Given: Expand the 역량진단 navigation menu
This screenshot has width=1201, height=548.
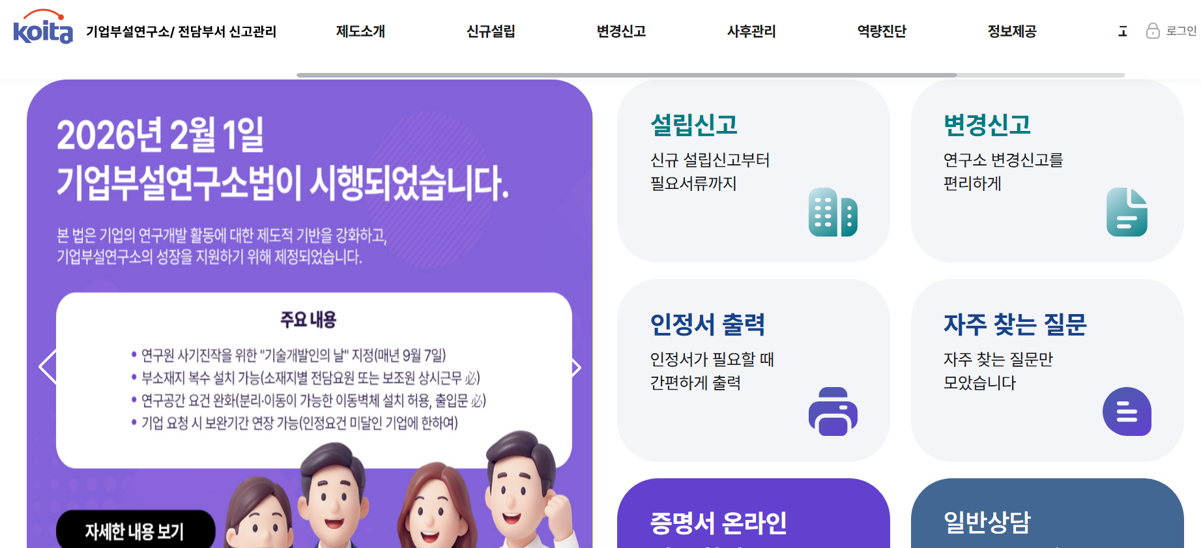Looking at the screenshot, I should (882, 31).
